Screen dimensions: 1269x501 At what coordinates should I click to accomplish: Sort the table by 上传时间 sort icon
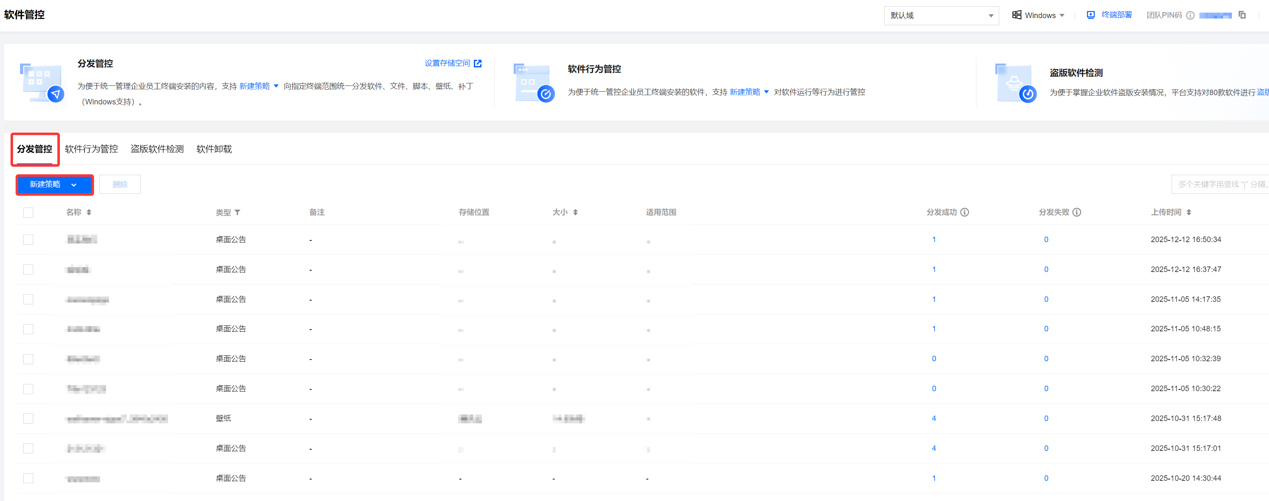pos(1189,212)
